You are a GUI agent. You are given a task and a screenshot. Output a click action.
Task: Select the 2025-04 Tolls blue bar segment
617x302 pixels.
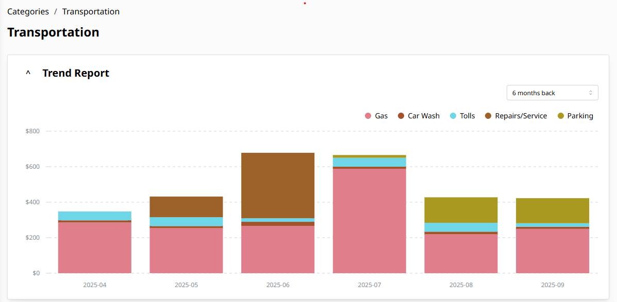(x=95, y=216)
